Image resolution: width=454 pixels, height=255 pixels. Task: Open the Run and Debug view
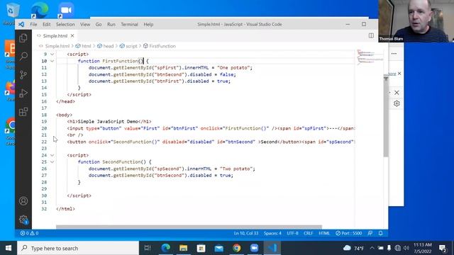(x=23, y=93)
